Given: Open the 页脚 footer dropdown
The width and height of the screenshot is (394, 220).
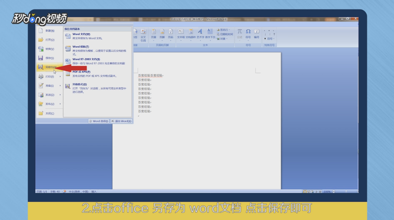Looking at the screenshot, I should click(x=162, y=35).
